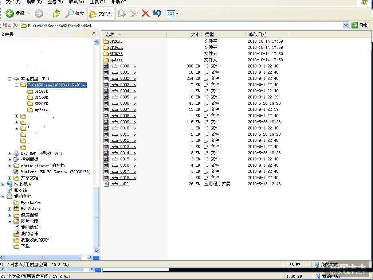The image size is (373, 280).
Task: Sort files by the Size column header
Action: pyautogui.click(x=195, y=34)
